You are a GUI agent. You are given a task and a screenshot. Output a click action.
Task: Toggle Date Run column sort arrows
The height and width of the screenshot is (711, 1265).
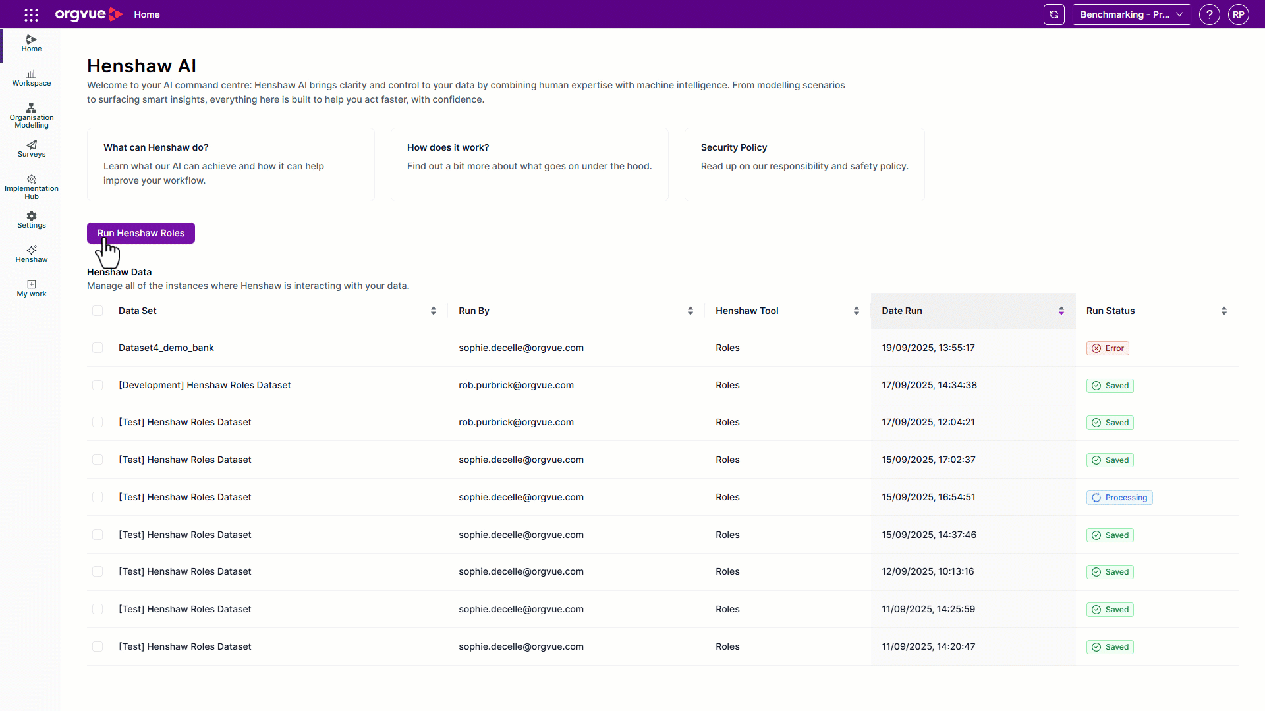click(1061, 311)
